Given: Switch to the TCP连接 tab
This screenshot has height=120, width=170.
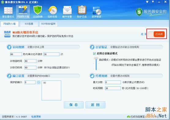Looking at the screenshot, I should pos(29,24).
